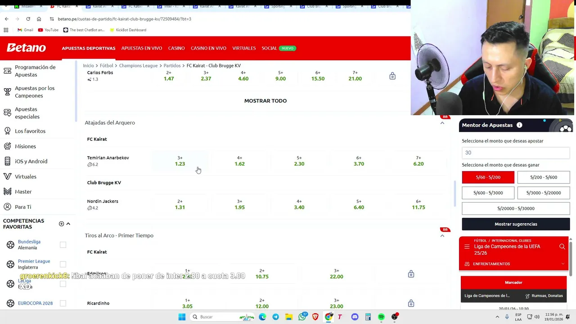Open the Social Nuevo menu item
Image resolution: width=576 pixels, height=324 pixels.
click(x=279, y=48)
